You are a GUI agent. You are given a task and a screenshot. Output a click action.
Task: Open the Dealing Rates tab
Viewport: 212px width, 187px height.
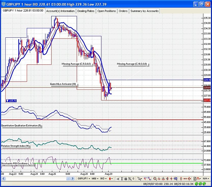pos(86,11)
